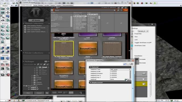The height and width of the screenshot is (102, 182).
Task: Click the Cone brush builder icon
Action: tap(8, 27)
